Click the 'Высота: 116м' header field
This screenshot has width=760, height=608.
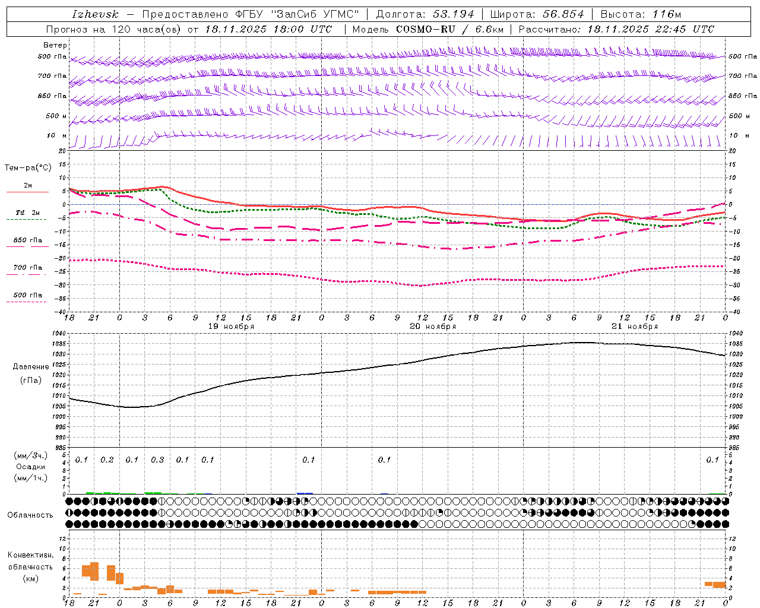tap(641, 14)
